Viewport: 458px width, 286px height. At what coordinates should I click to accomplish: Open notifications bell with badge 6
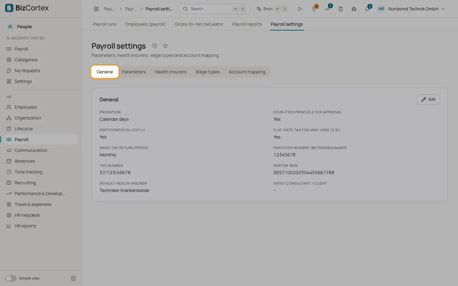point(367,9)
